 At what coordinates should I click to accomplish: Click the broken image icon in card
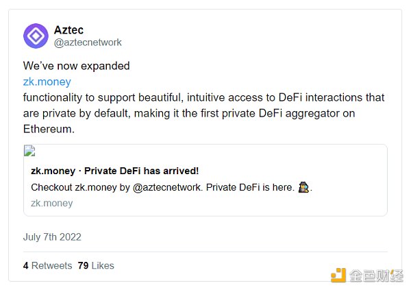click(x=29, y=152)
